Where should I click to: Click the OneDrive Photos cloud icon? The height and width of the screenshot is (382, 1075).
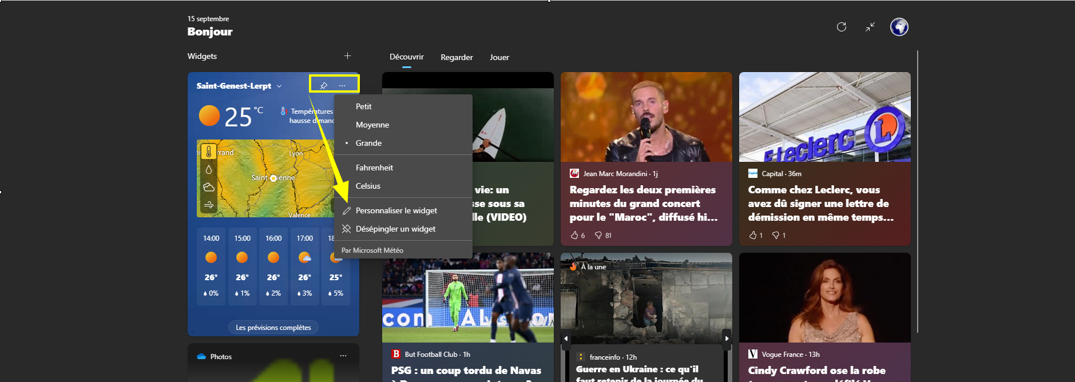[201, 356]
